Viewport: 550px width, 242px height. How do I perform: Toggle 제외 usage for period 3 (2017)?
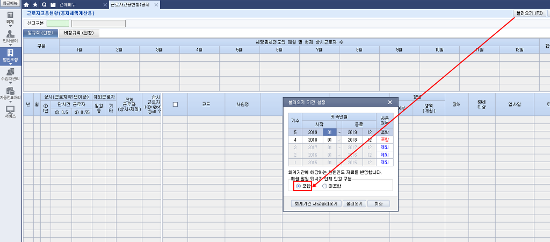point(385,148)
